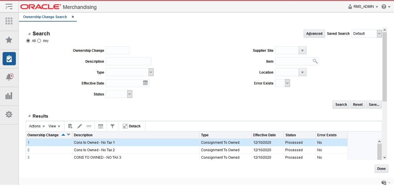The image size is (394, 188).
Task: Select the All search condition radio button
Action: pos(28,41)
